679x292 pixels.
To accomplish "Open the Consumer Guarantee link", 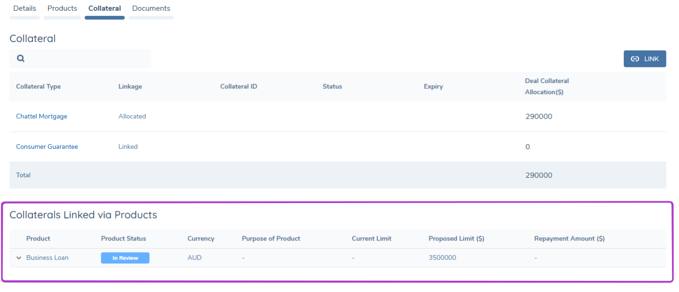I will click(x=47, y=146).
